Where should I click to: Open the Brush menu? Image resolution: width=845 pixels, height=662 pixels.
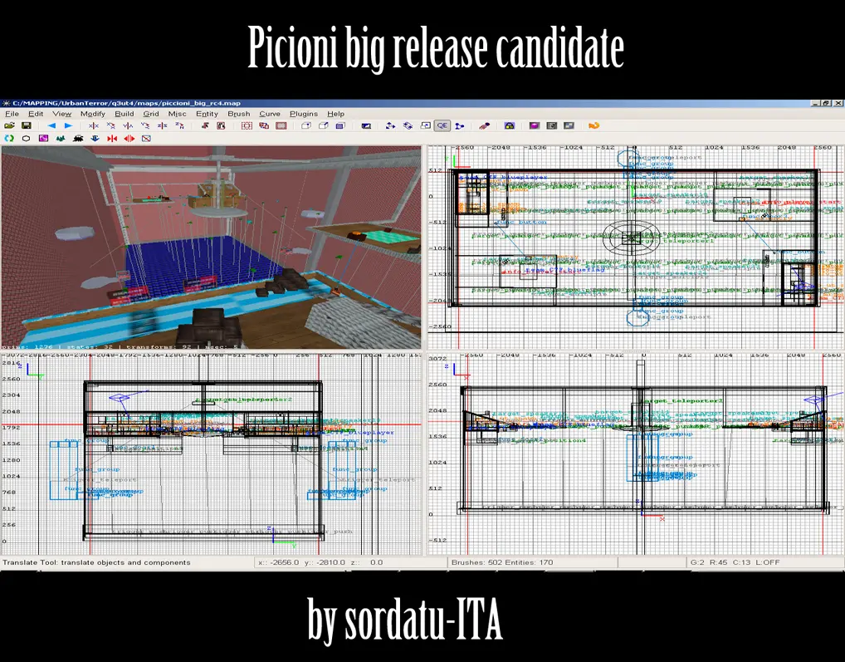(238, 114)
